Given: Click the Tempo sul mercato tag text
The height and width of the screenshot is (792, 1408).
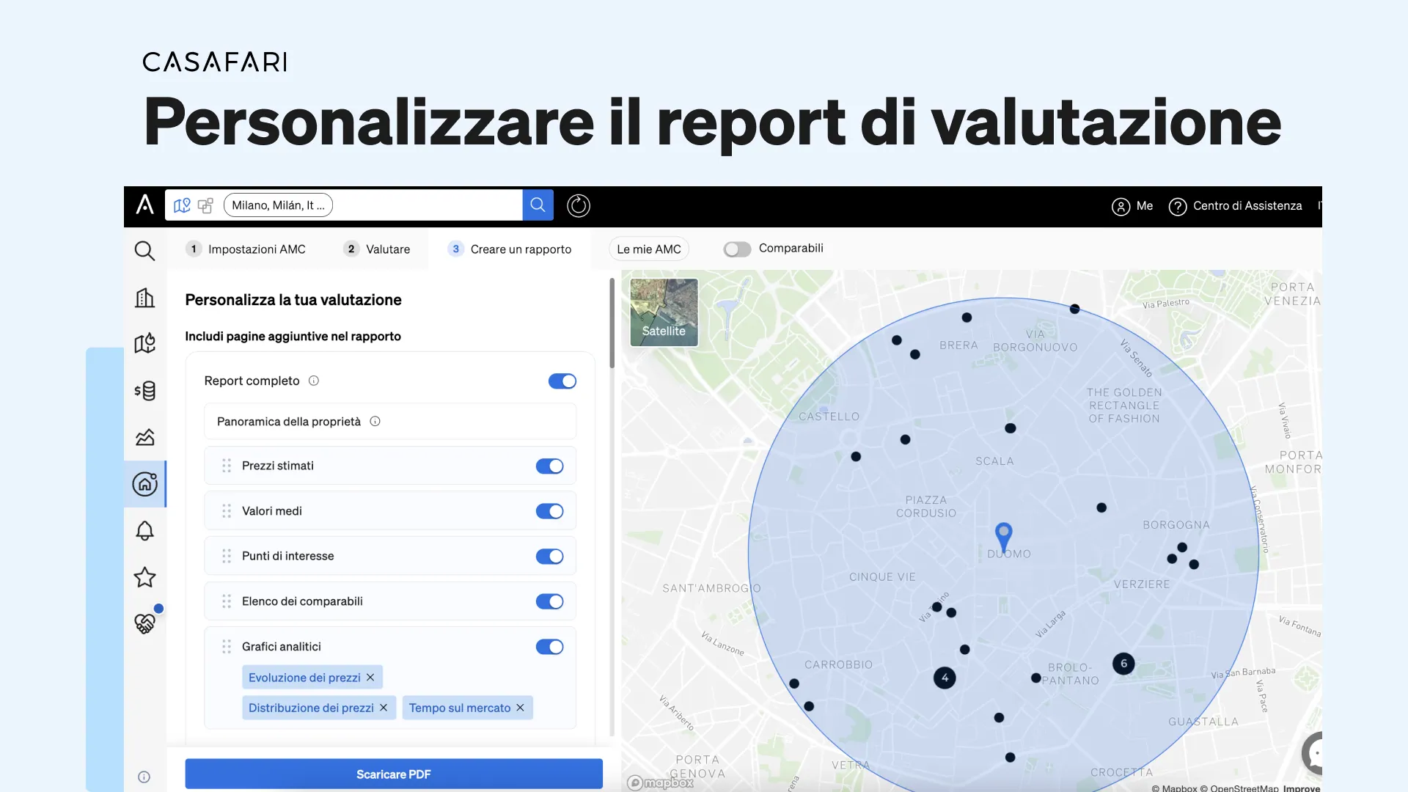Looking at the screenshot, I should point(460,708).
